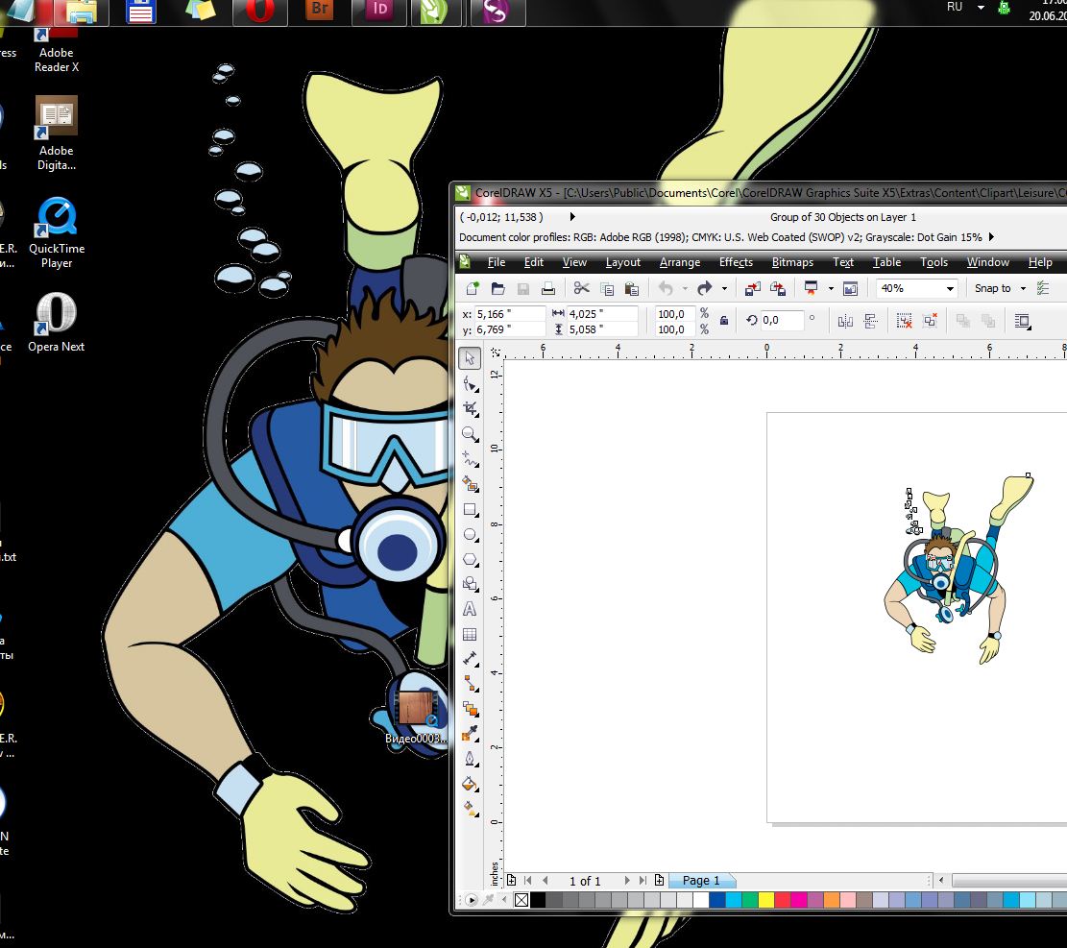This screenshot has width=1067, height=948.
Task: Click the Export icon in the toolbar
Action: tap(778, 288)
